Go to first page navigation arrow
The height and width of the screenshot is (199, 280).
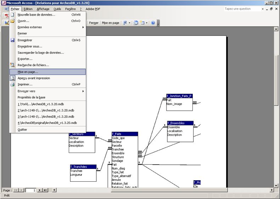(x=16, y=190)
